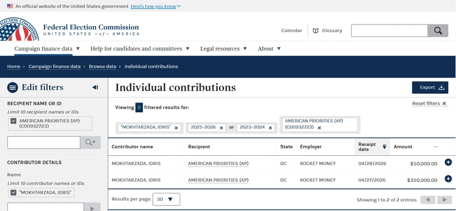Open recipient search type dropdown button
Screen dimensions: 456x211
tap(91, 143)
